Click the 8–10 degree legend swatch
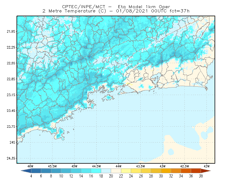Image resolution: width=232 pixels, height=179 pixels. click(56, 171)
